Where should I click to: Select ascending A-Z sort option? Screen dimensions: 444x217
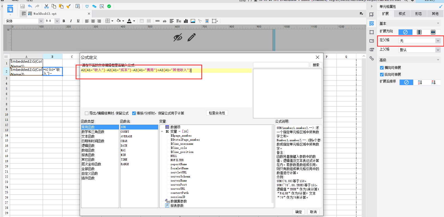pyautogui.click(x=420, y=82)
